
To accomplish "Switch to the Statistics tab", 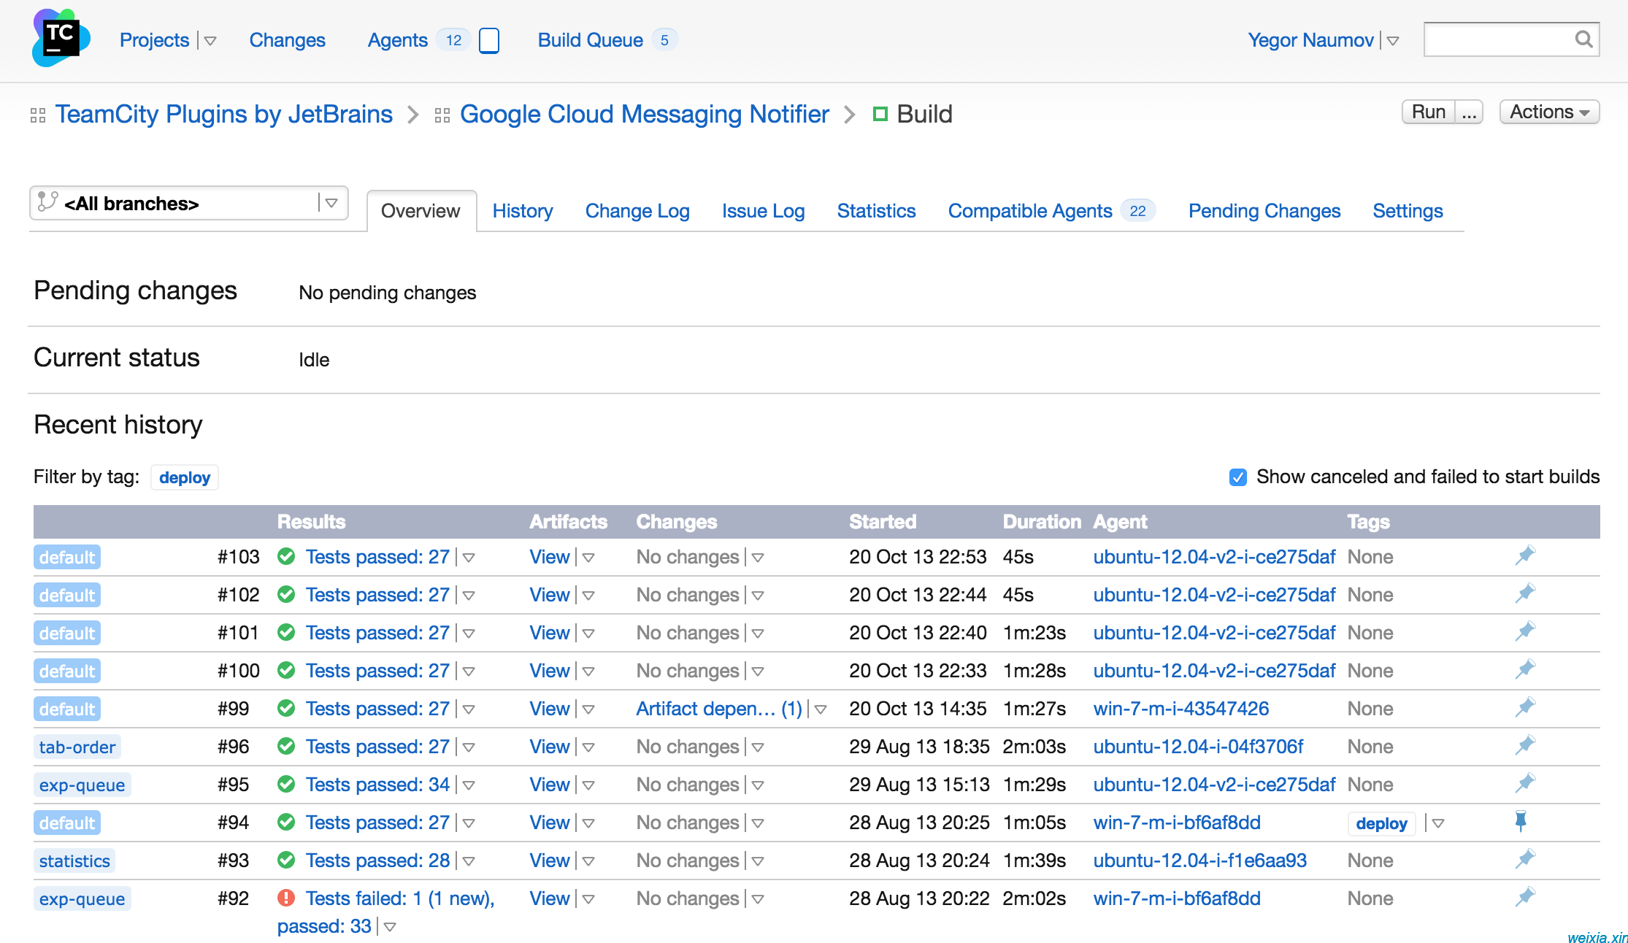I will pos(876,211).
